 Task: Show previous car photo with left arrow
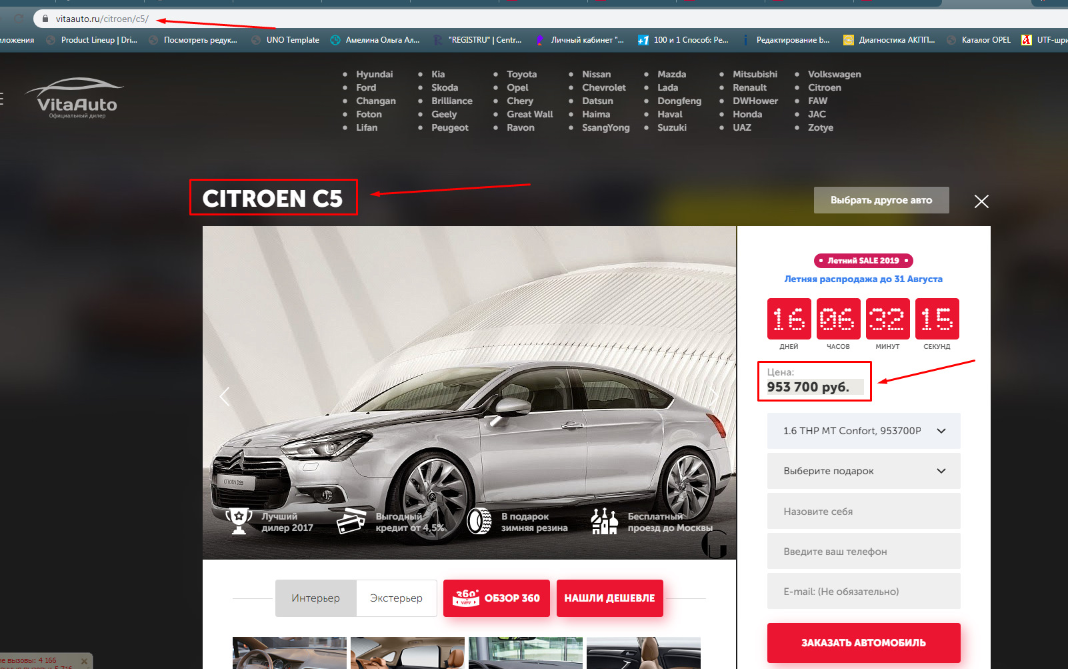pyautogui.click(x=225, y=396)
